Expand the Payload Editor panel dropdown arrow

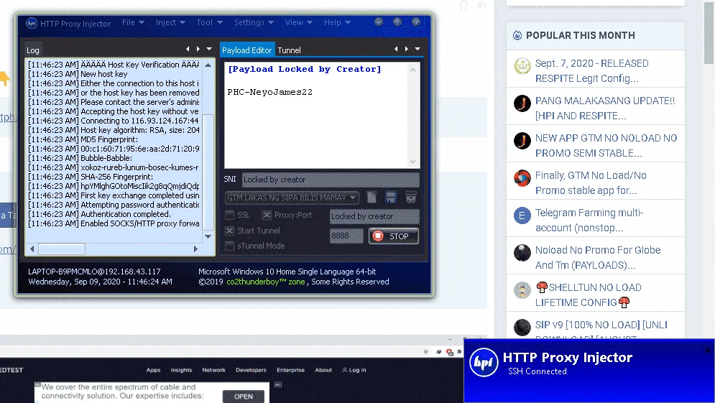[x=418, y=49]
